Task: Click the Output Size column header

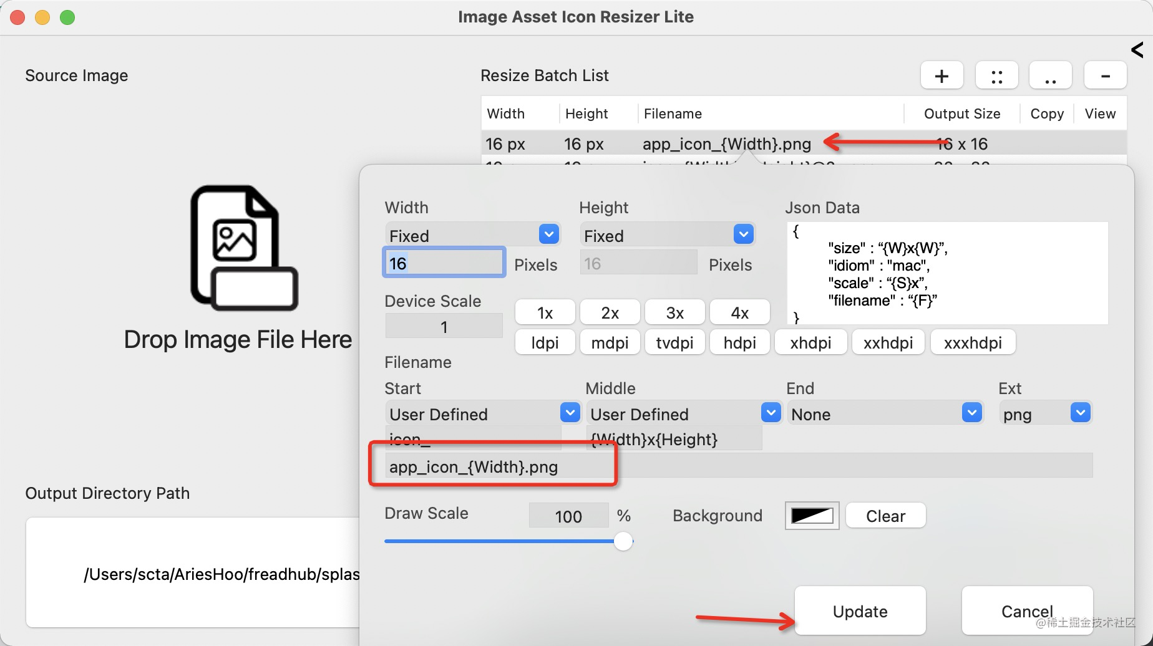Action: [962, 113]
